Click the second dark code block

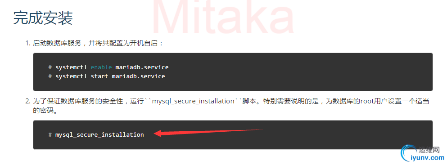[x=233, y=134]
